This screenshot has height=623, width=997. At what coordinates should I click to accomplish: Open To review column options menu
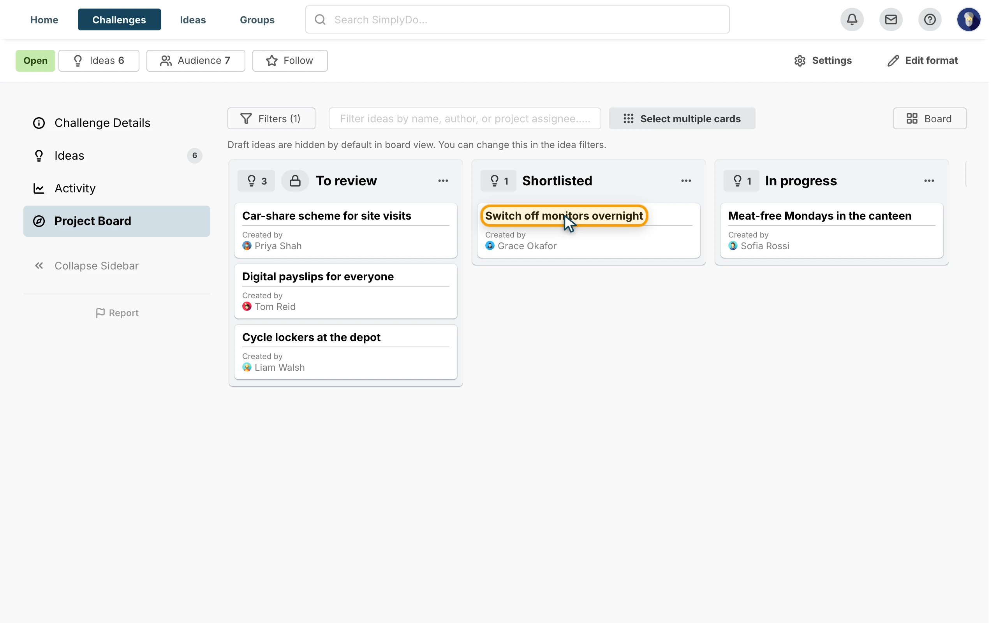coord(443,180)
